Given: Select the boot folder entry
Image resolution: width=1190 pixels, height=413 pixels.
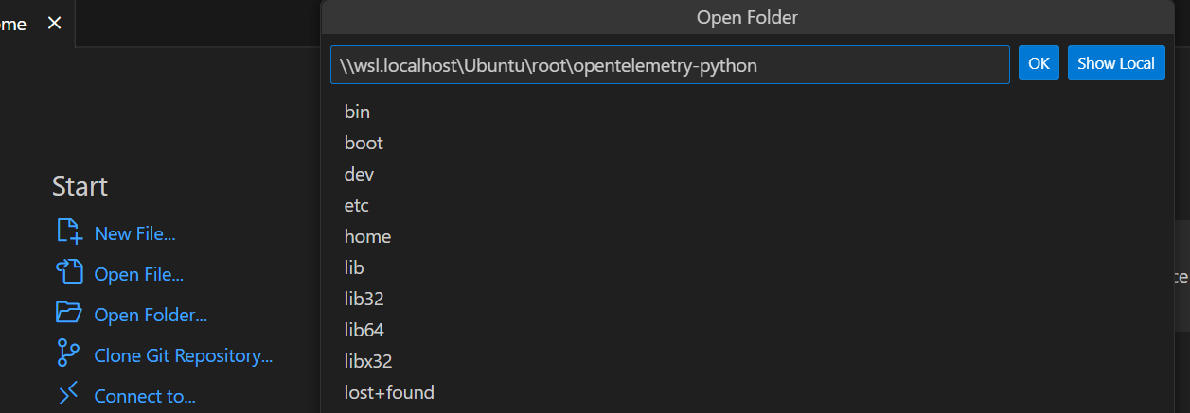Looking at the screenshot, I should (748, 143).
